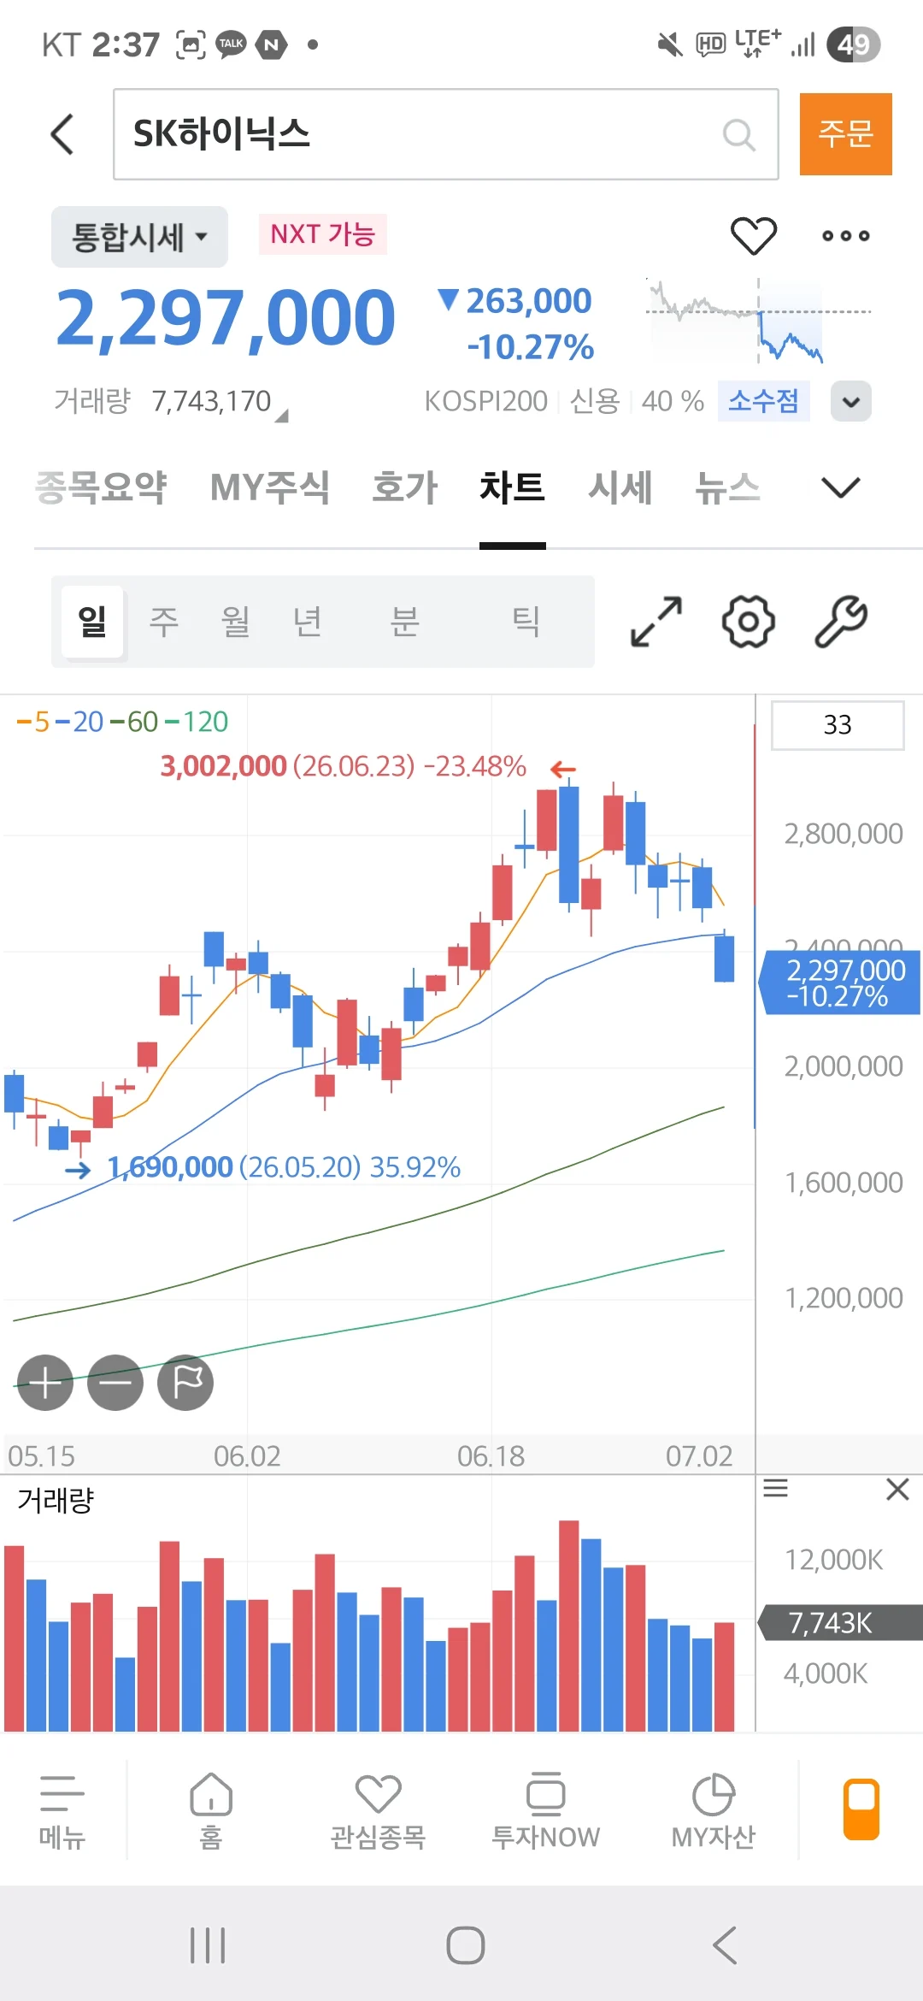Zoom out chart with minus button
The height and width of the screenshot is (2001, 923).
(115, 1383)
